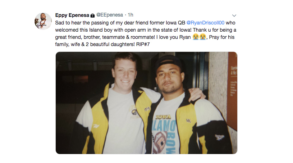Viewport: 293px width, 163px height.
Task: Click the black cap in the photo
Action: 169,62
